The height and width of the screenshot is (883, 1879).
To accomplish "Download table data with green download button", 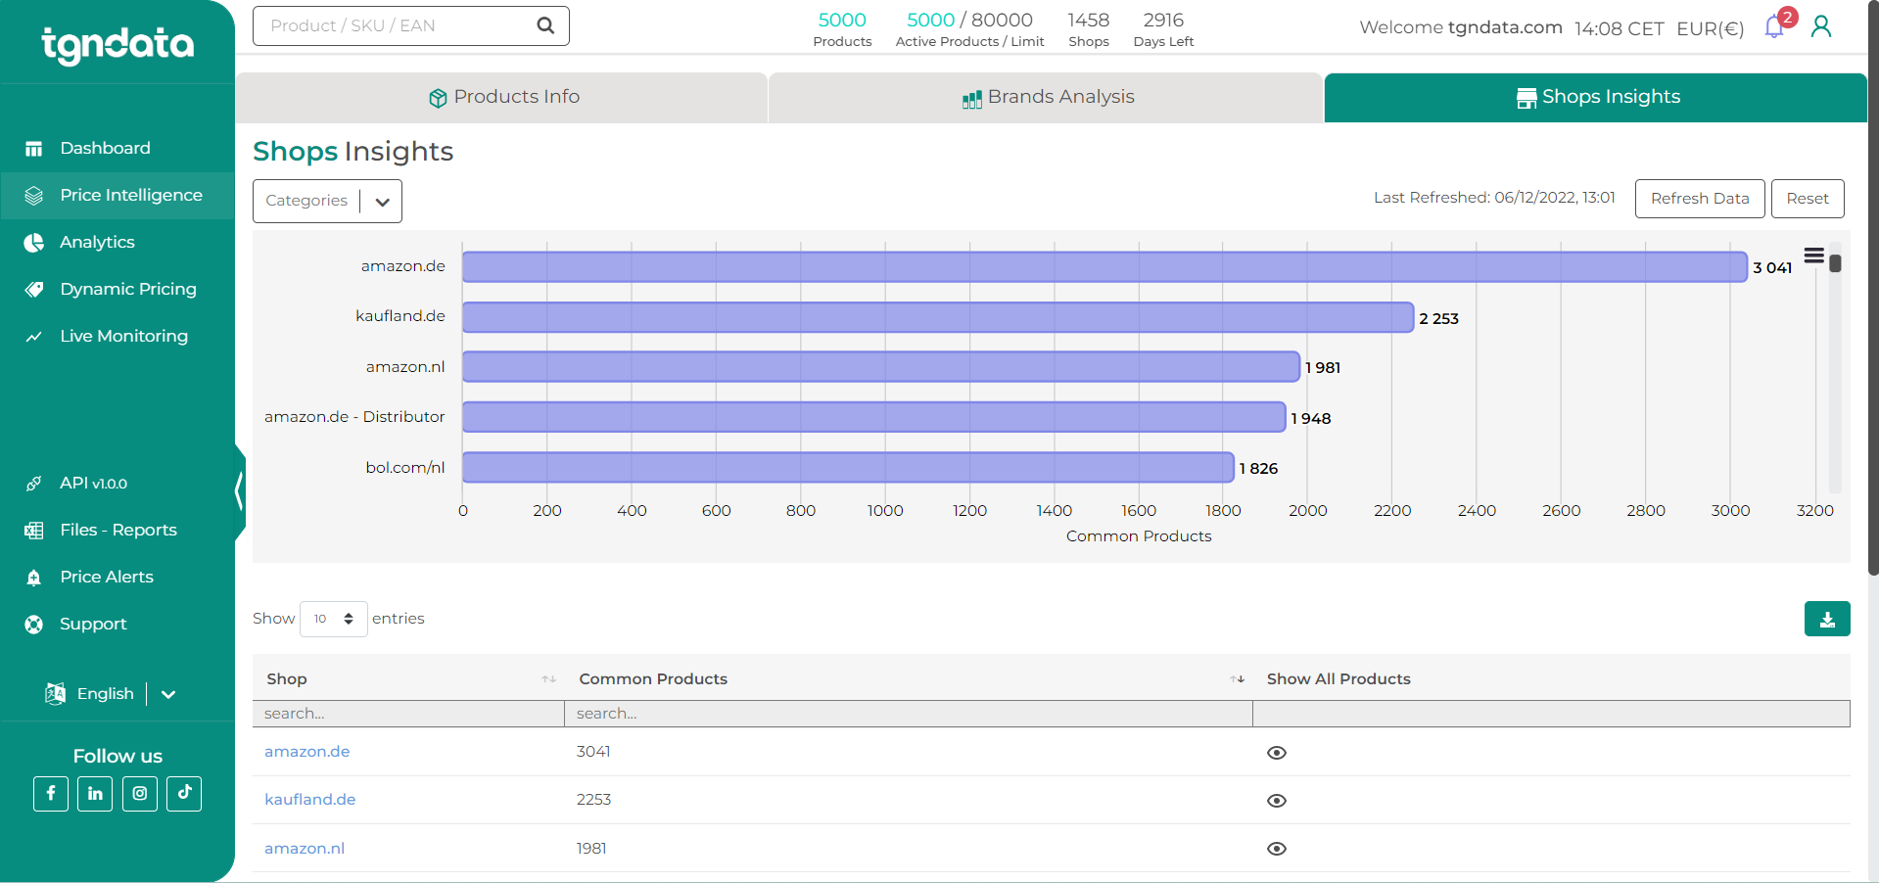I will click(1827, 619).
